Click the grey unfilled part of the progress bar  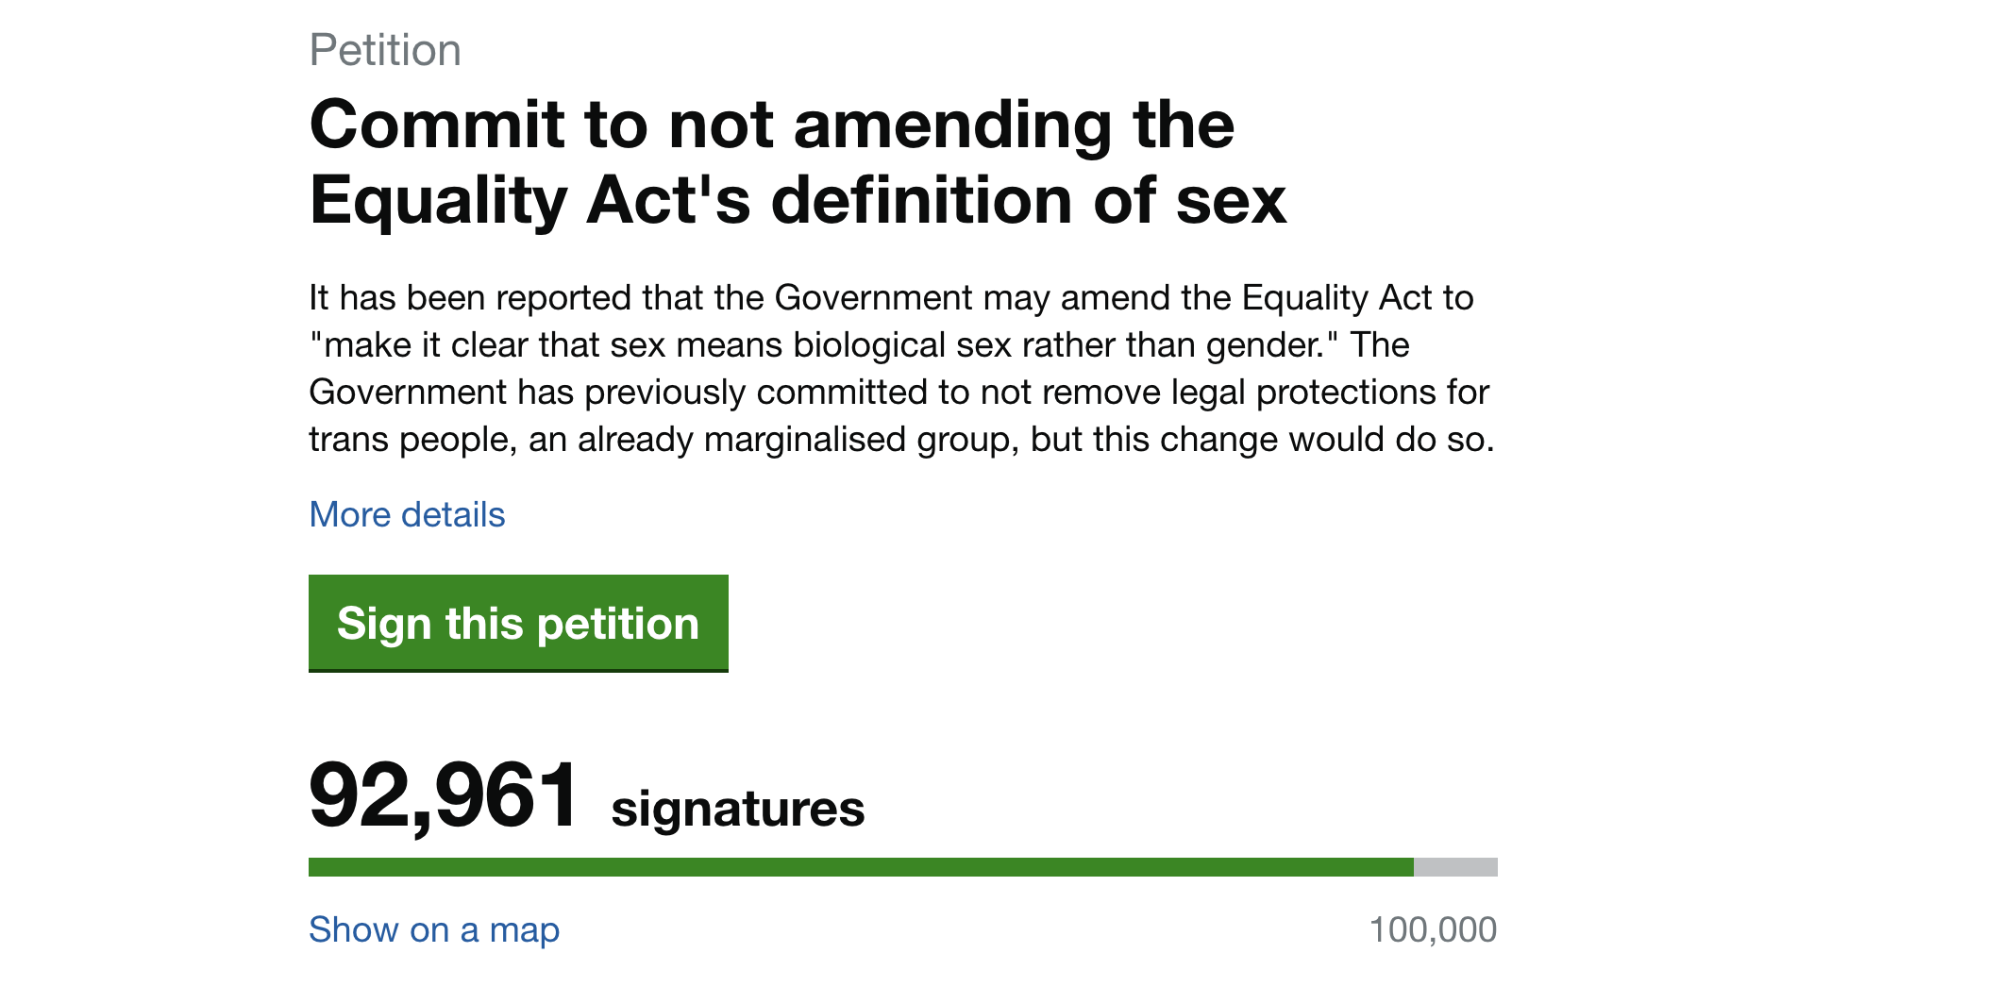coord(1458,867)
